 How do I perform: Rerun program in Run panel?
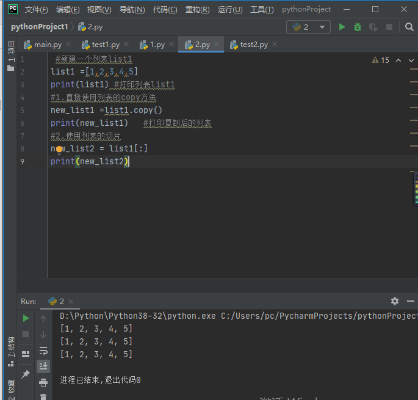coord(26,318)
